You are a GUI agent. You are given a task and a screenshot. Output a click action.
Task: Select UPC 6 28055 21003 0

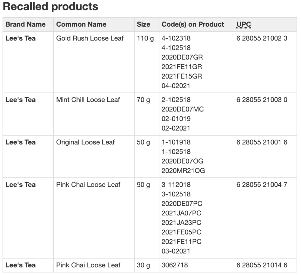(x=262, y=100)
